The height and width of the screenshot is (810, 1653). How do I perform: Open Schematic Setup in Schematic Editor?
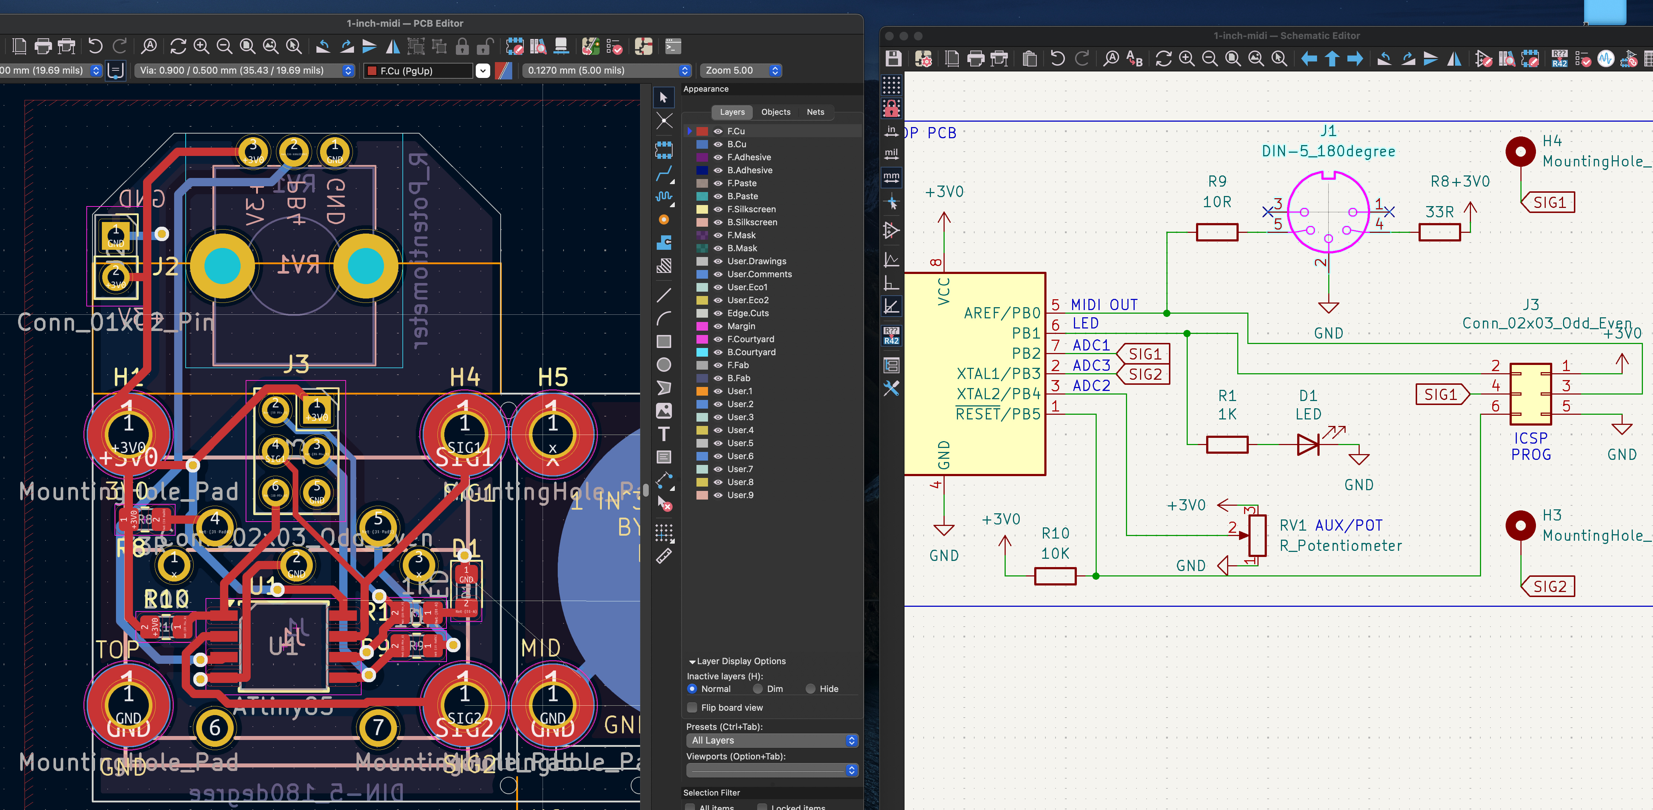tap(923, 59)
